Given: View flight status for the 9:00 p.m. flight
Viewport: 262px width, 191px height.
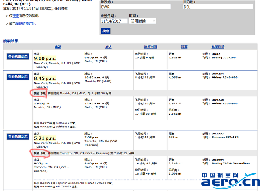Looking at the screenshot, I should [18, 57].
